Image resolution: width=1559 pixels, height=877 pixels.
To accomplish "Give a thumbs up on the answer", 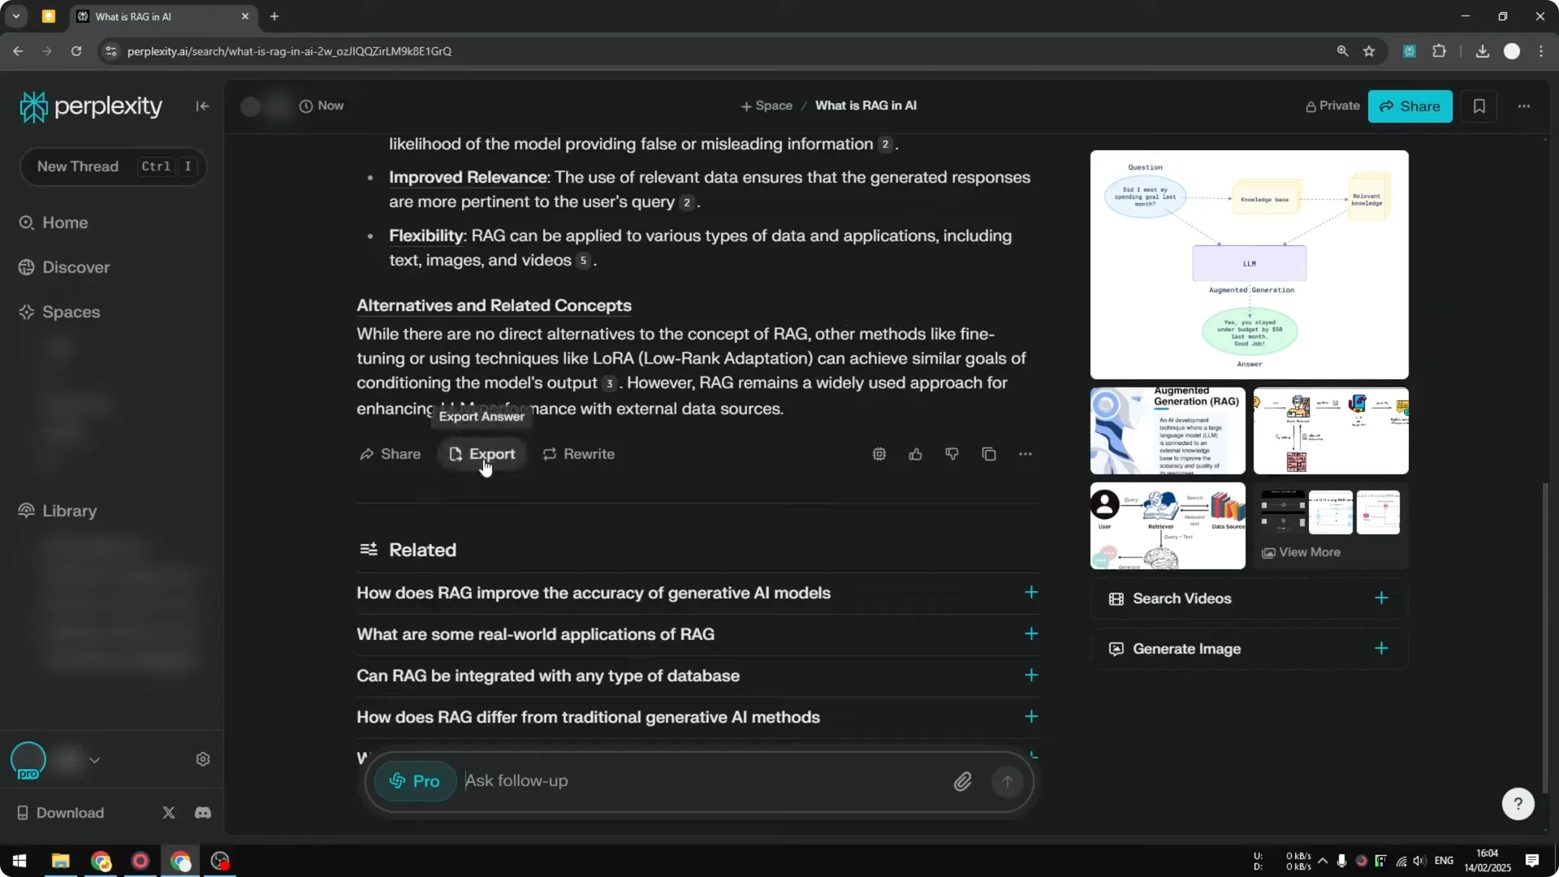I will click(915, 454).
